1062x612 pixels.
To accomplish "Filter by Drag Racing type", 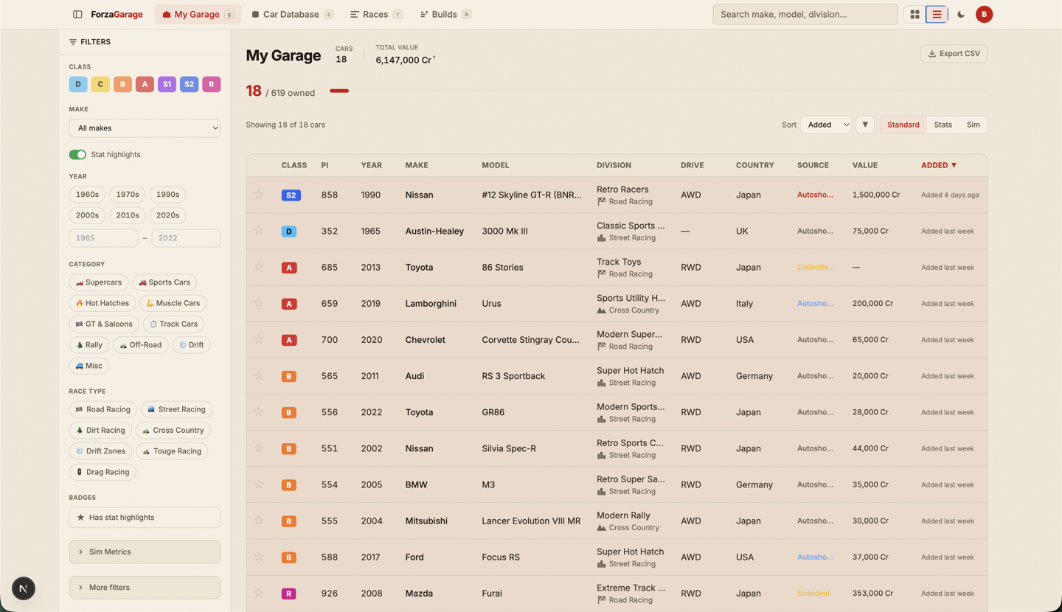I will pos(103,472).
